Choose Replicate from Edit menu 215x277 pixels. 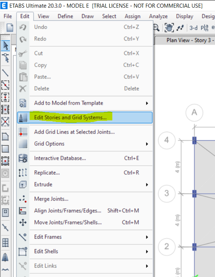(85, 173)
